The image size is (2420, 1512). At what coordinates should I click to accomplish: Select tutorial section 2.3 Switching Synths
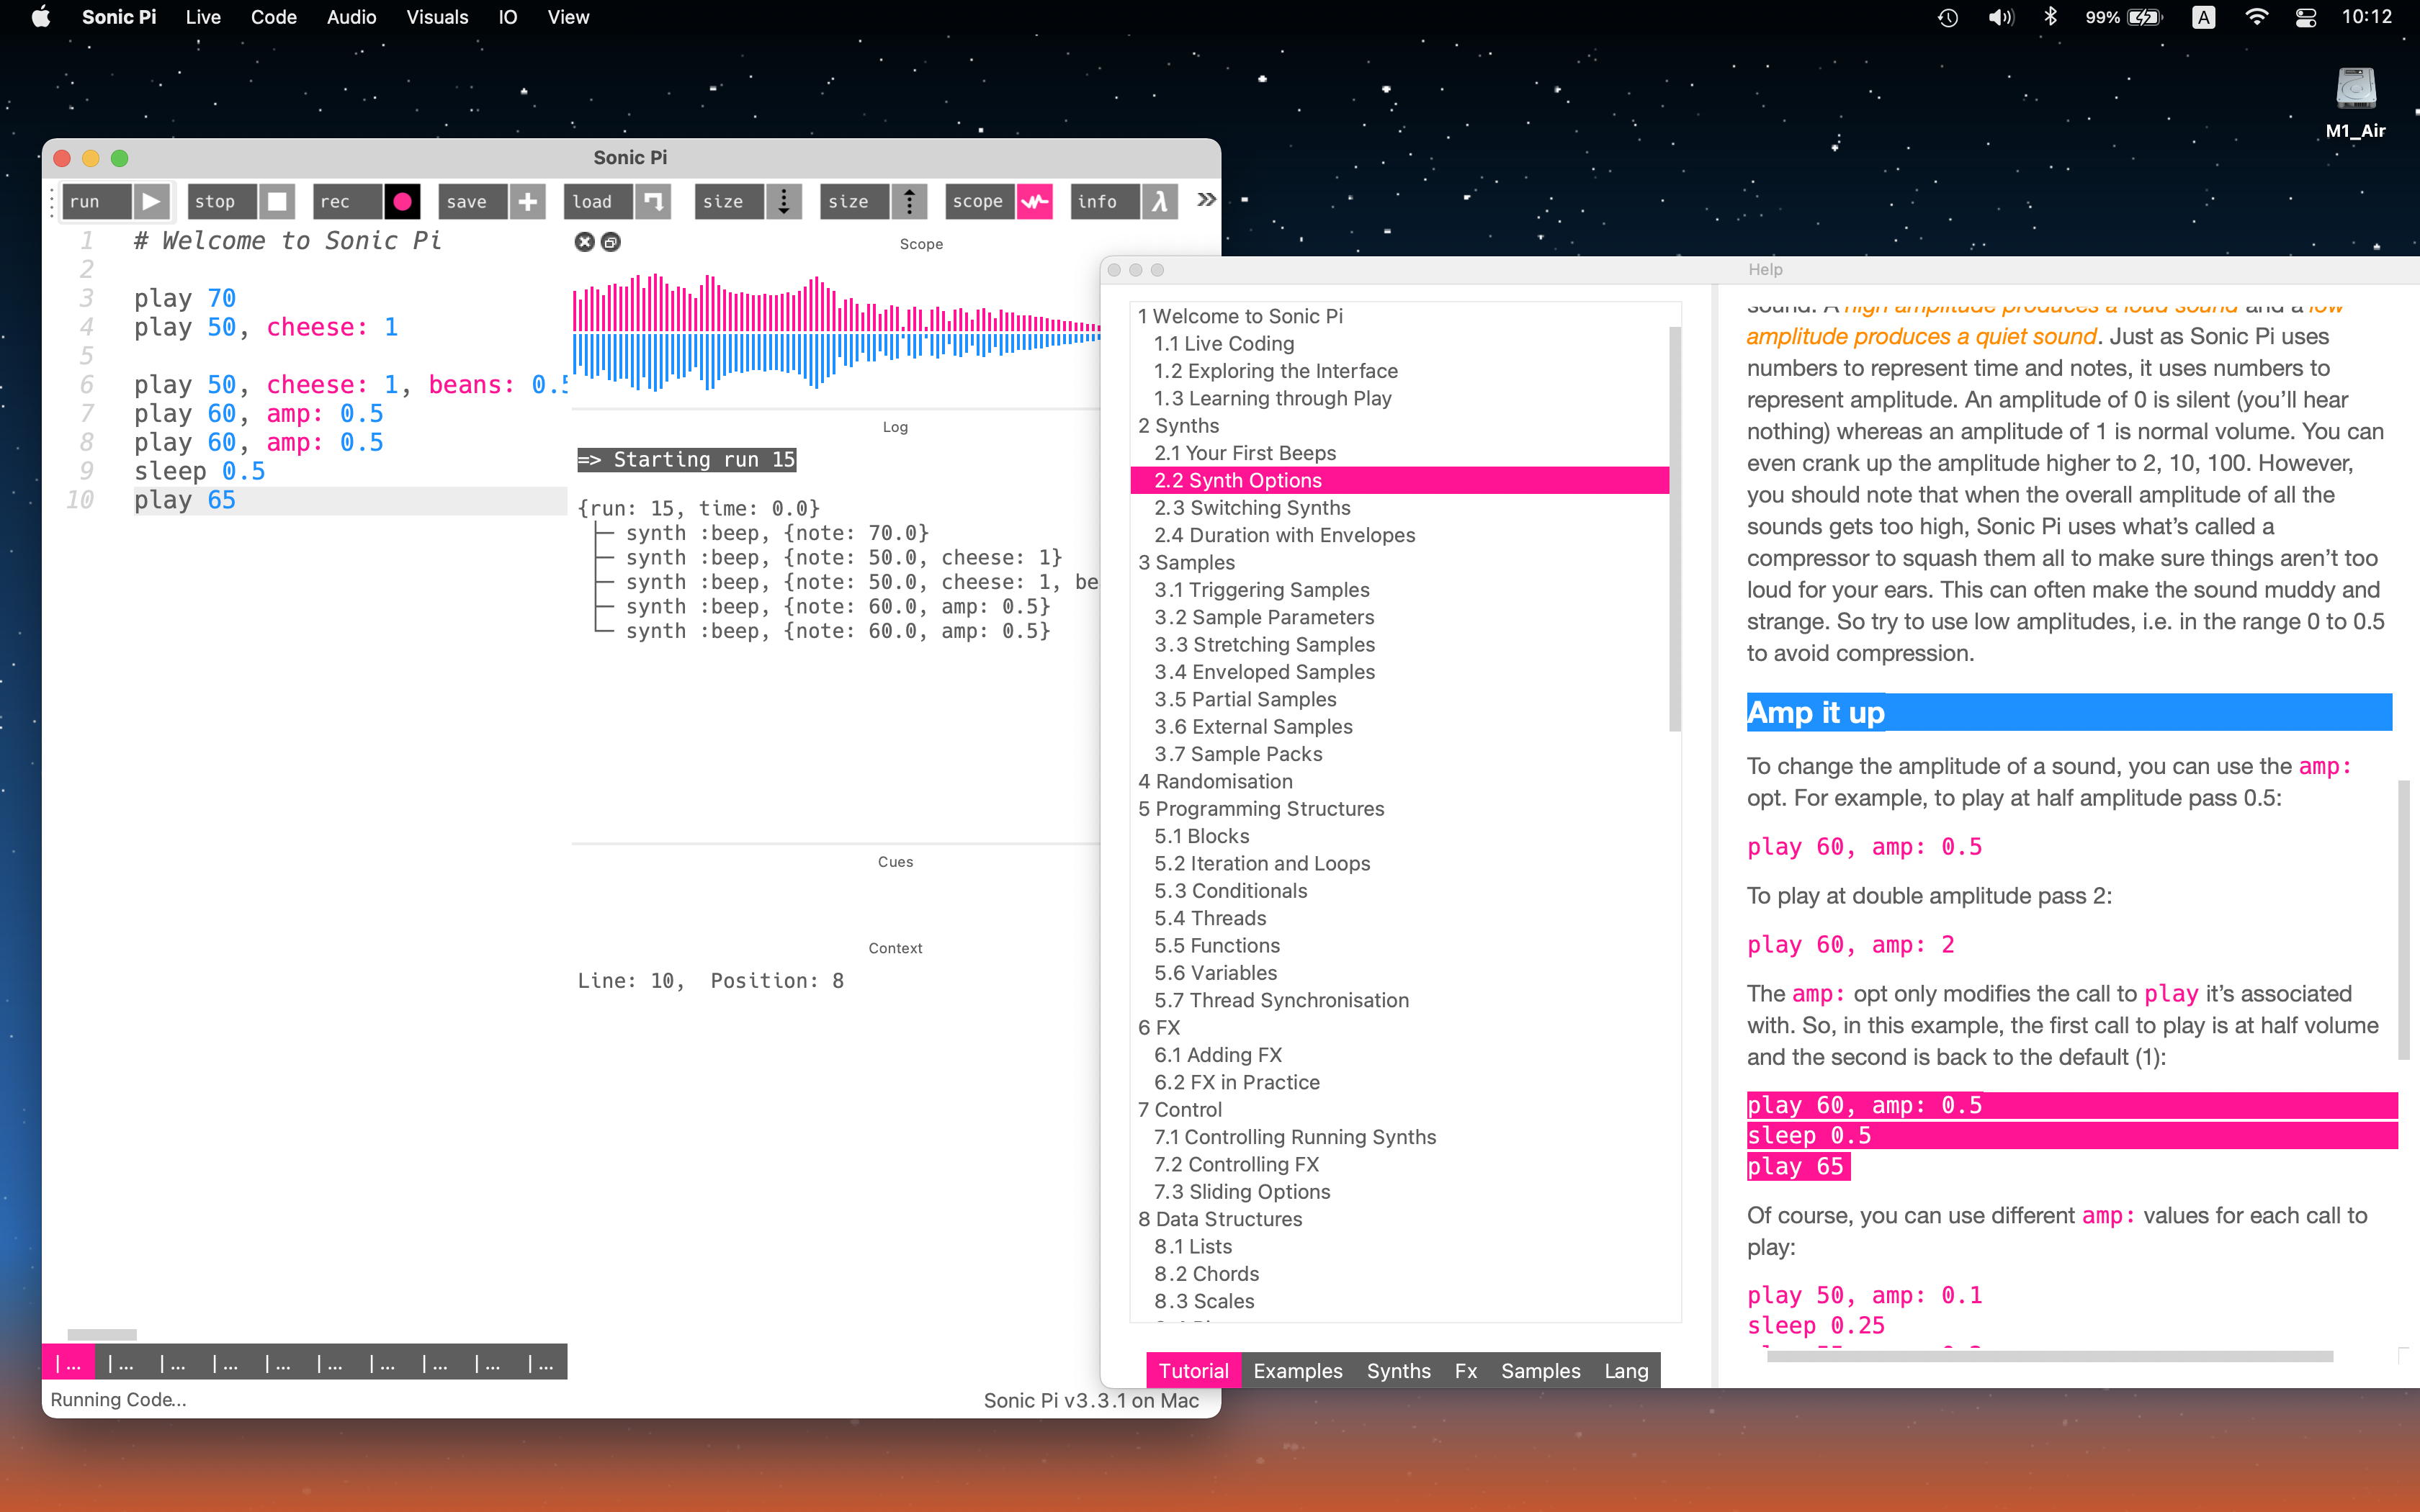coord(1252,508)
